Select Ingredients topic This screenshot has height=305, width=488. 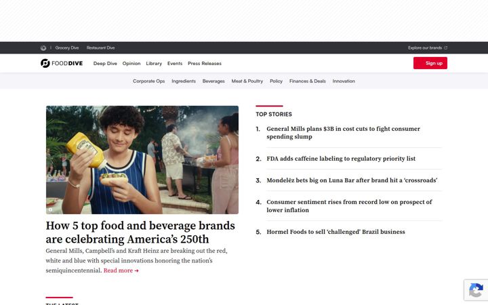[184, 81]
